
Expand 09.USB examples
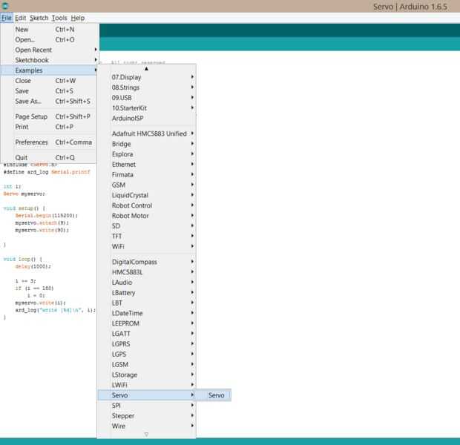coord(147,98)
